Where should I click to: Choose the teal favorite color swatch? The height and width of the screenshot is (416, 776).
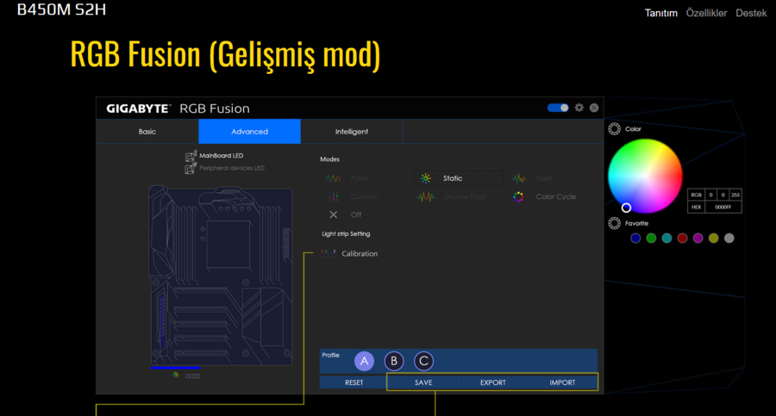666,239
